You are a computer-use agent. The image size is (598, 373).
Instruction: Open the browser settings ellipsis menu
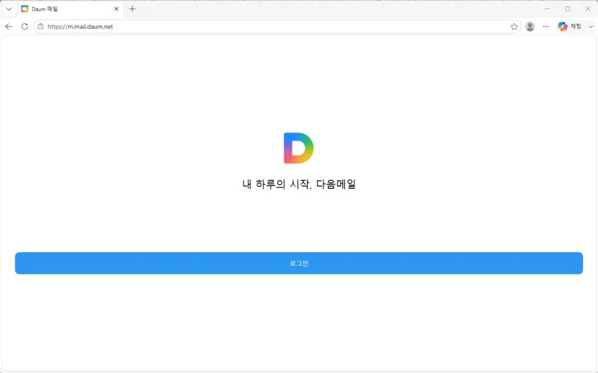tap(546, 26)
